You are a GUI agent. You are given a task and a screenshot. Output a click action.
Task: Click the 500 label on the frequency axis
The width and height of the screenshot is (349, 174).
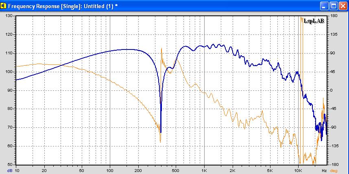tap(176, 170)
